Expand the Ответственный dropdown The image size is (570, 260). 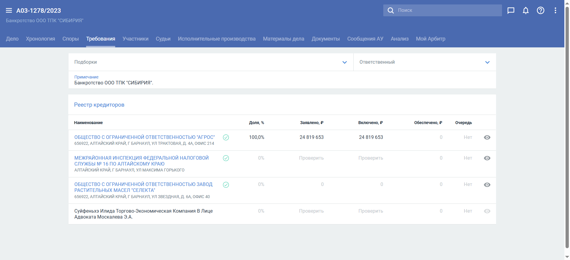click(x=425, y=62)
